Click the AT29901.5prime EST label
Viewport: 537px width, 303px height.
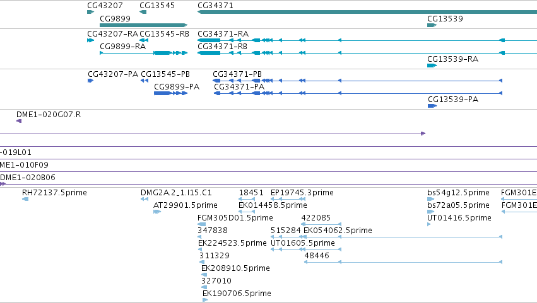pyautogui.click(x=186, y=205)
